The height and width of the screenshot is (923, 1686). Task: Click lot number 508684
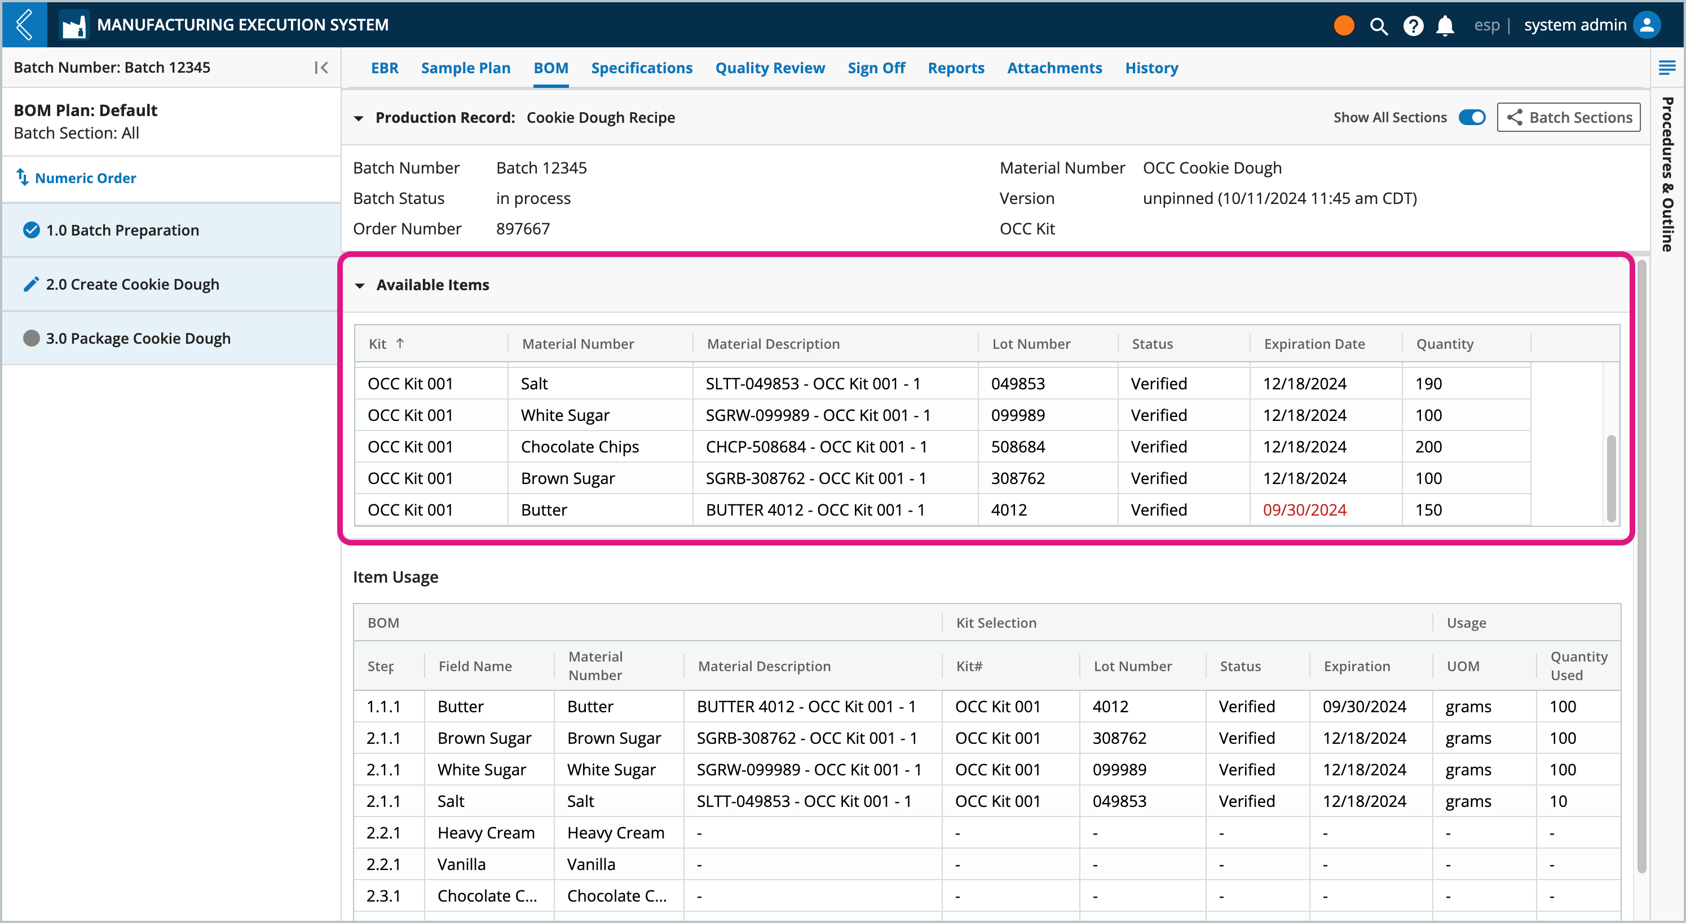pyautogui.click(x=1017, y=446)
